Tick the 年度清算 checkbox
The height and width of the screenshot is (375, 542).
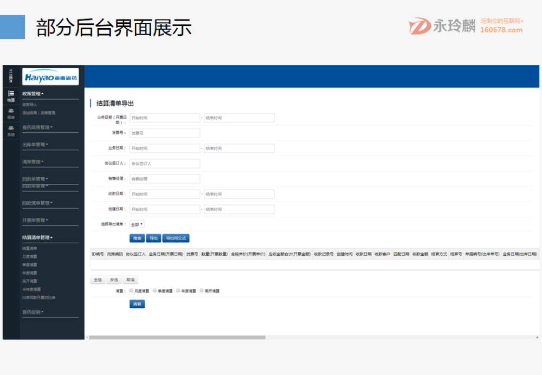click(178, 290)
